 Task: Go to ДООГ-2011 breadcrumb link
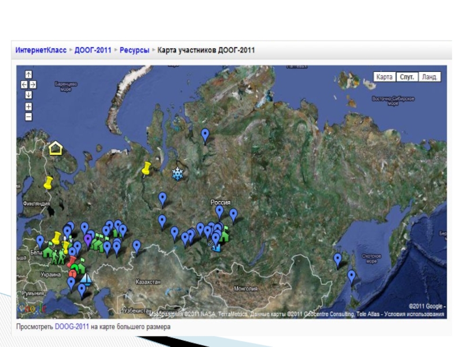pyautogui.click(x=93, y=50)
